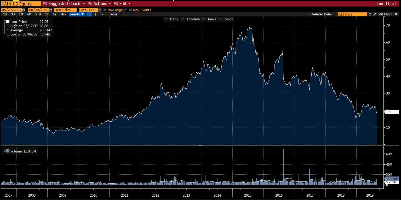This screenshot has width=401, height=200.
Task: Switch to Table view
Action: [x=113, y=14]
